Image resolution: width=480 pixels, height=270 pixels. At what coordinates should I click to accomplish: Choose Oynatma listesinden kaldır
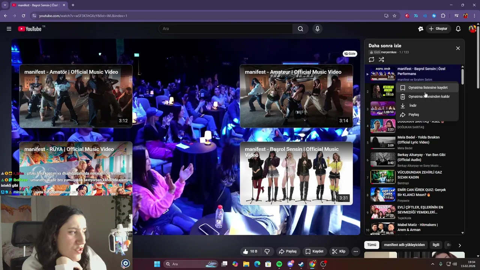[427, 96]
